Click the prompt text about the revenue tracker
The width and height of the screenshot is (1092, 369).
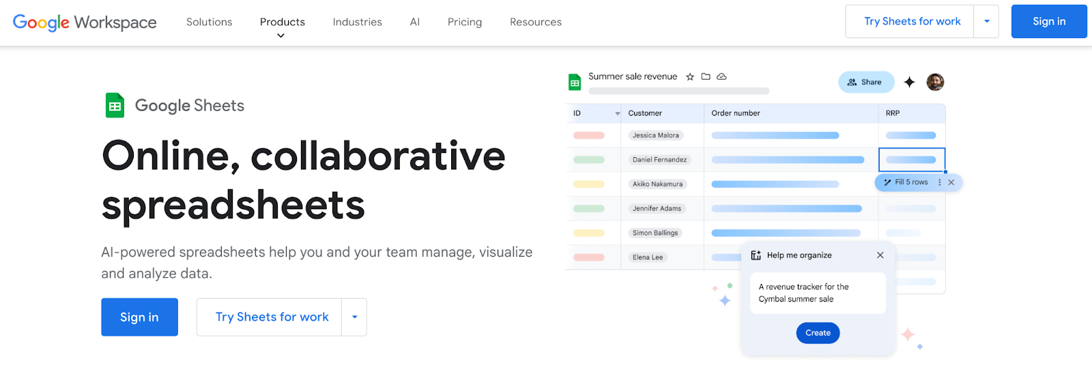[804, 293]
